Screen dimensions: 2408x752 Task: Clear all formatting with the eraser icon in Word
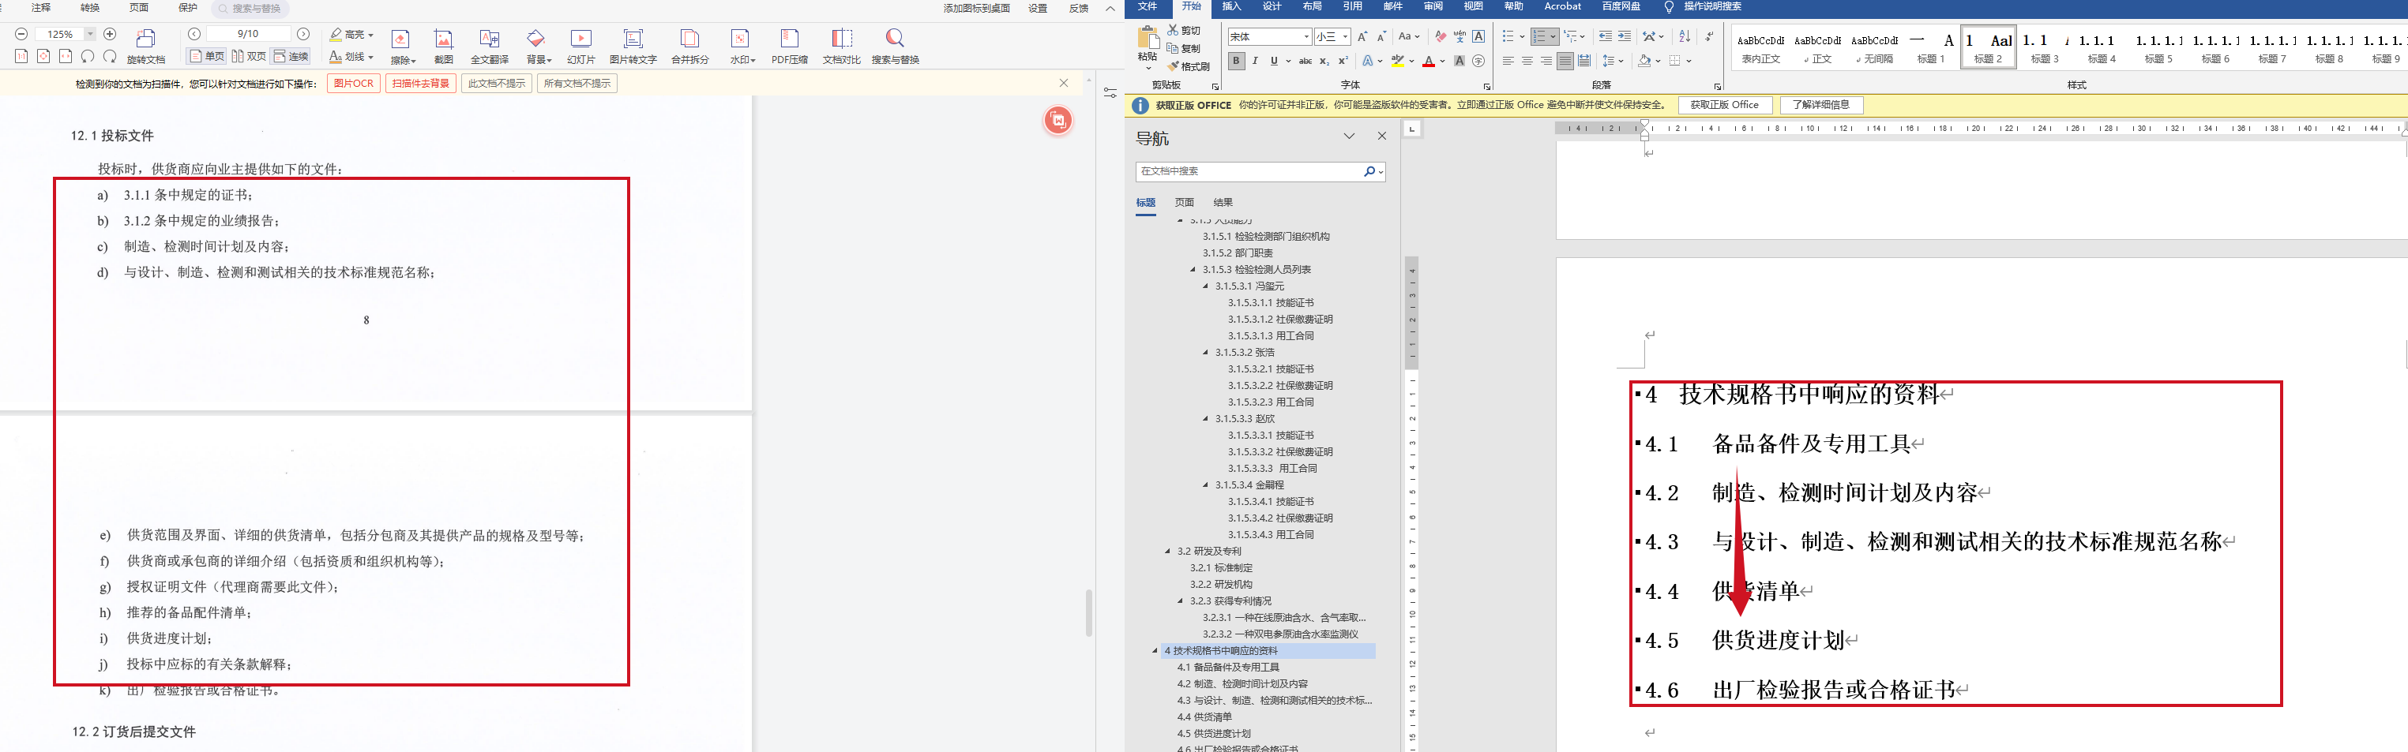tap(1441, 36)
